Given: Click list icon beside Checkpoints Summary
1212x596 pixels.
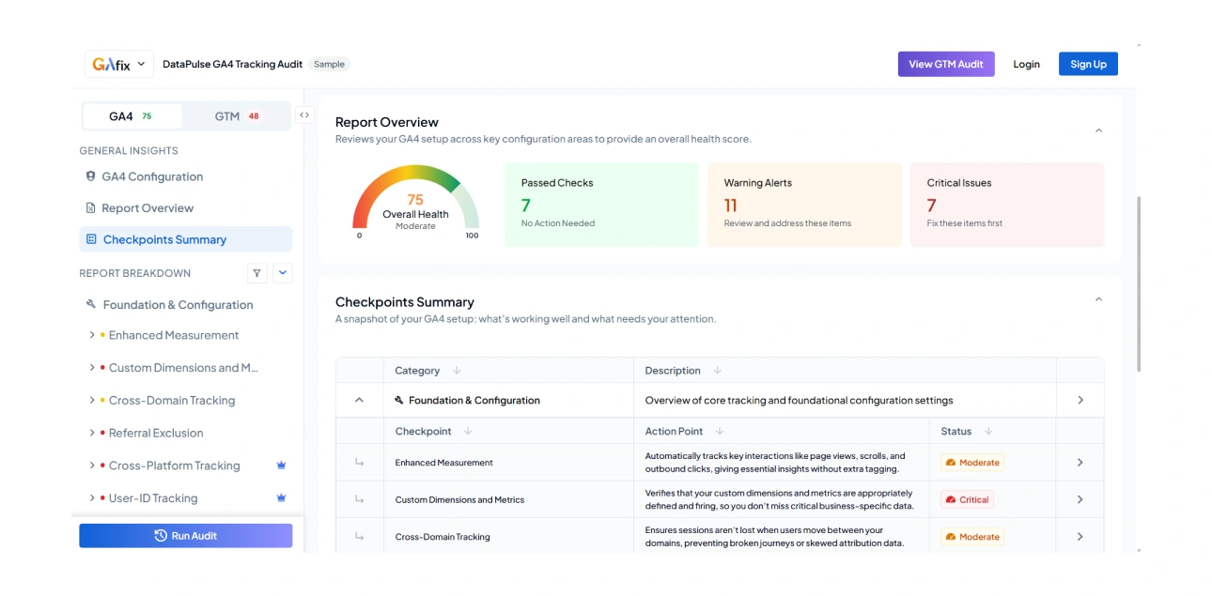Looking at the screenshot, I should point(91,239).
